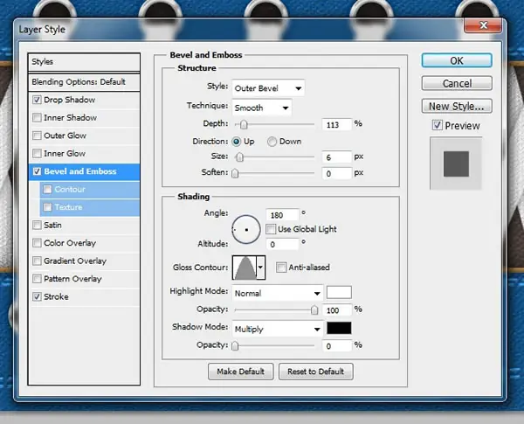Select the Down direction radio button
Image resolution: width=524 pixels, height=424 pixels.
pyautogui.click(x=272, y=142)
